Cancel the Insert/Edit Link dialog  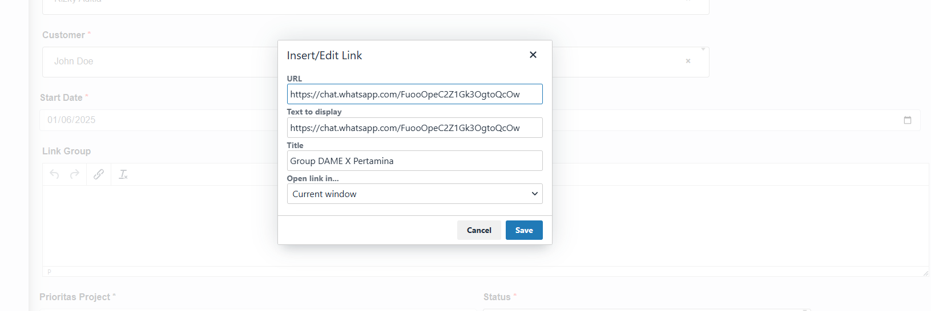click(479, 230)
